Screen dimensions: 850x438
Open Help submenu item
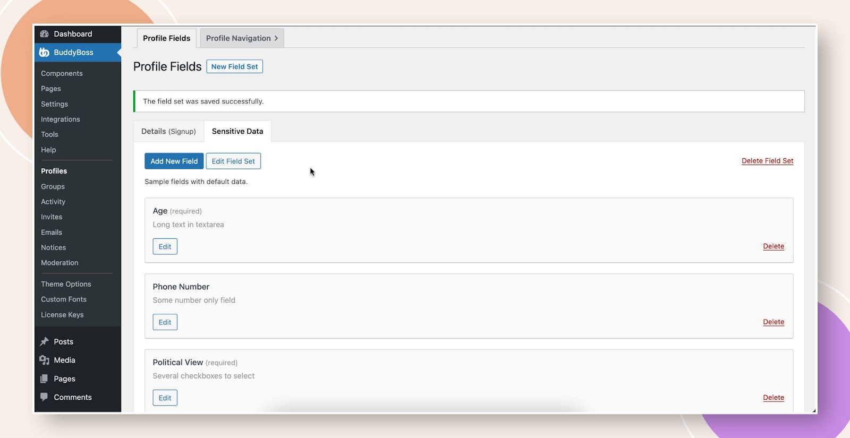pyautogui.click(x=48, y=150)
